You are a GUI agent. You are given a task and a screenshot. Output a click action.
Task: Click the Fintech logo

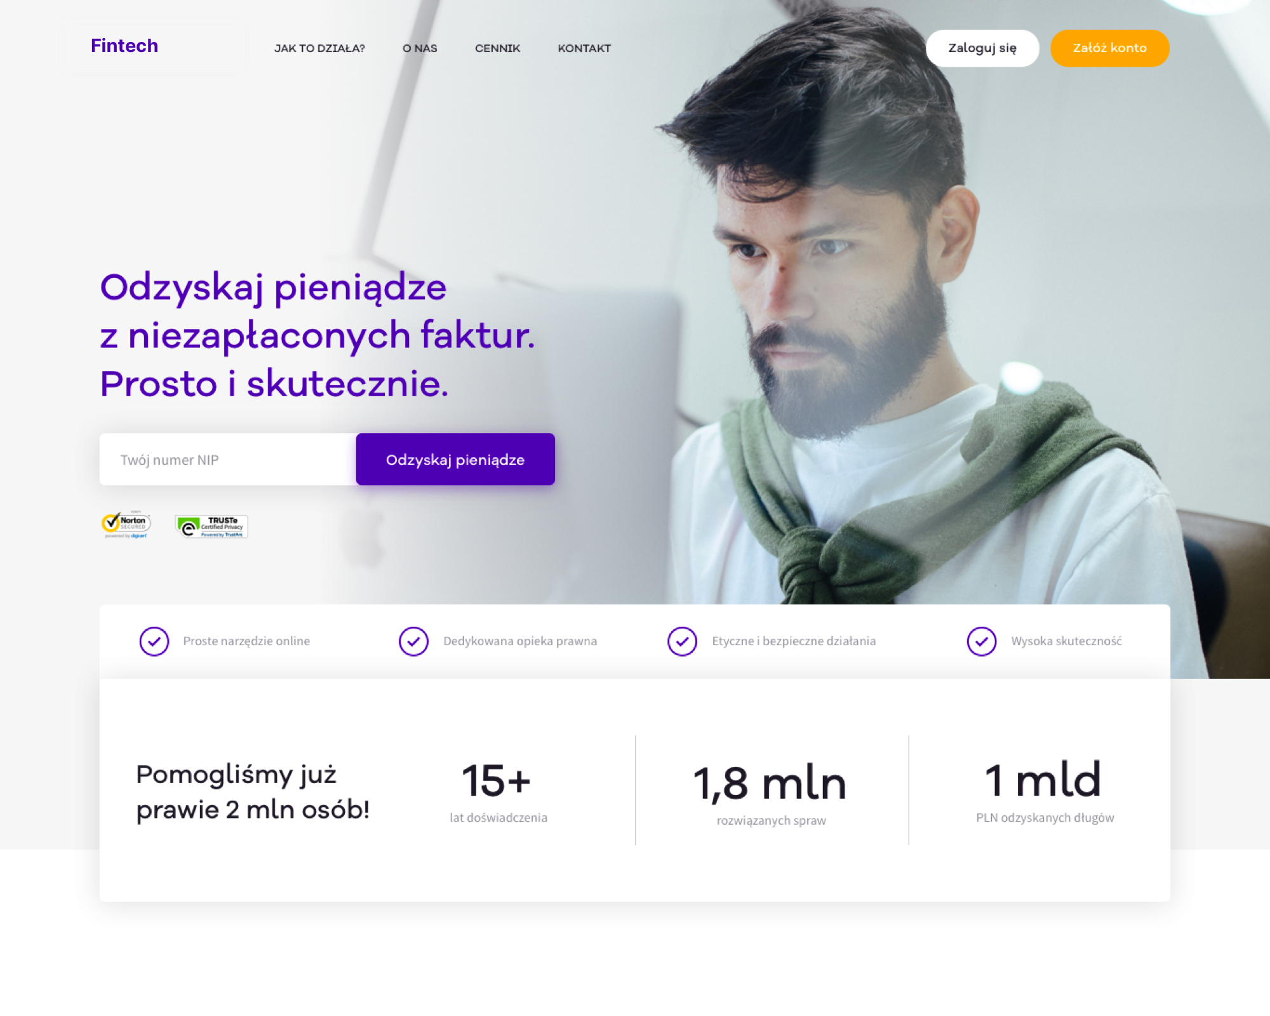point(124,46)
